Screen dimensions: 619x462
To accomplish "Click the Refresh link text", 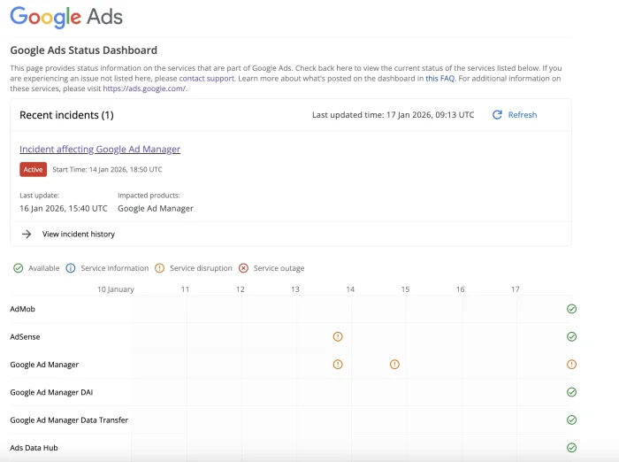I will click(x=523, y=114).
